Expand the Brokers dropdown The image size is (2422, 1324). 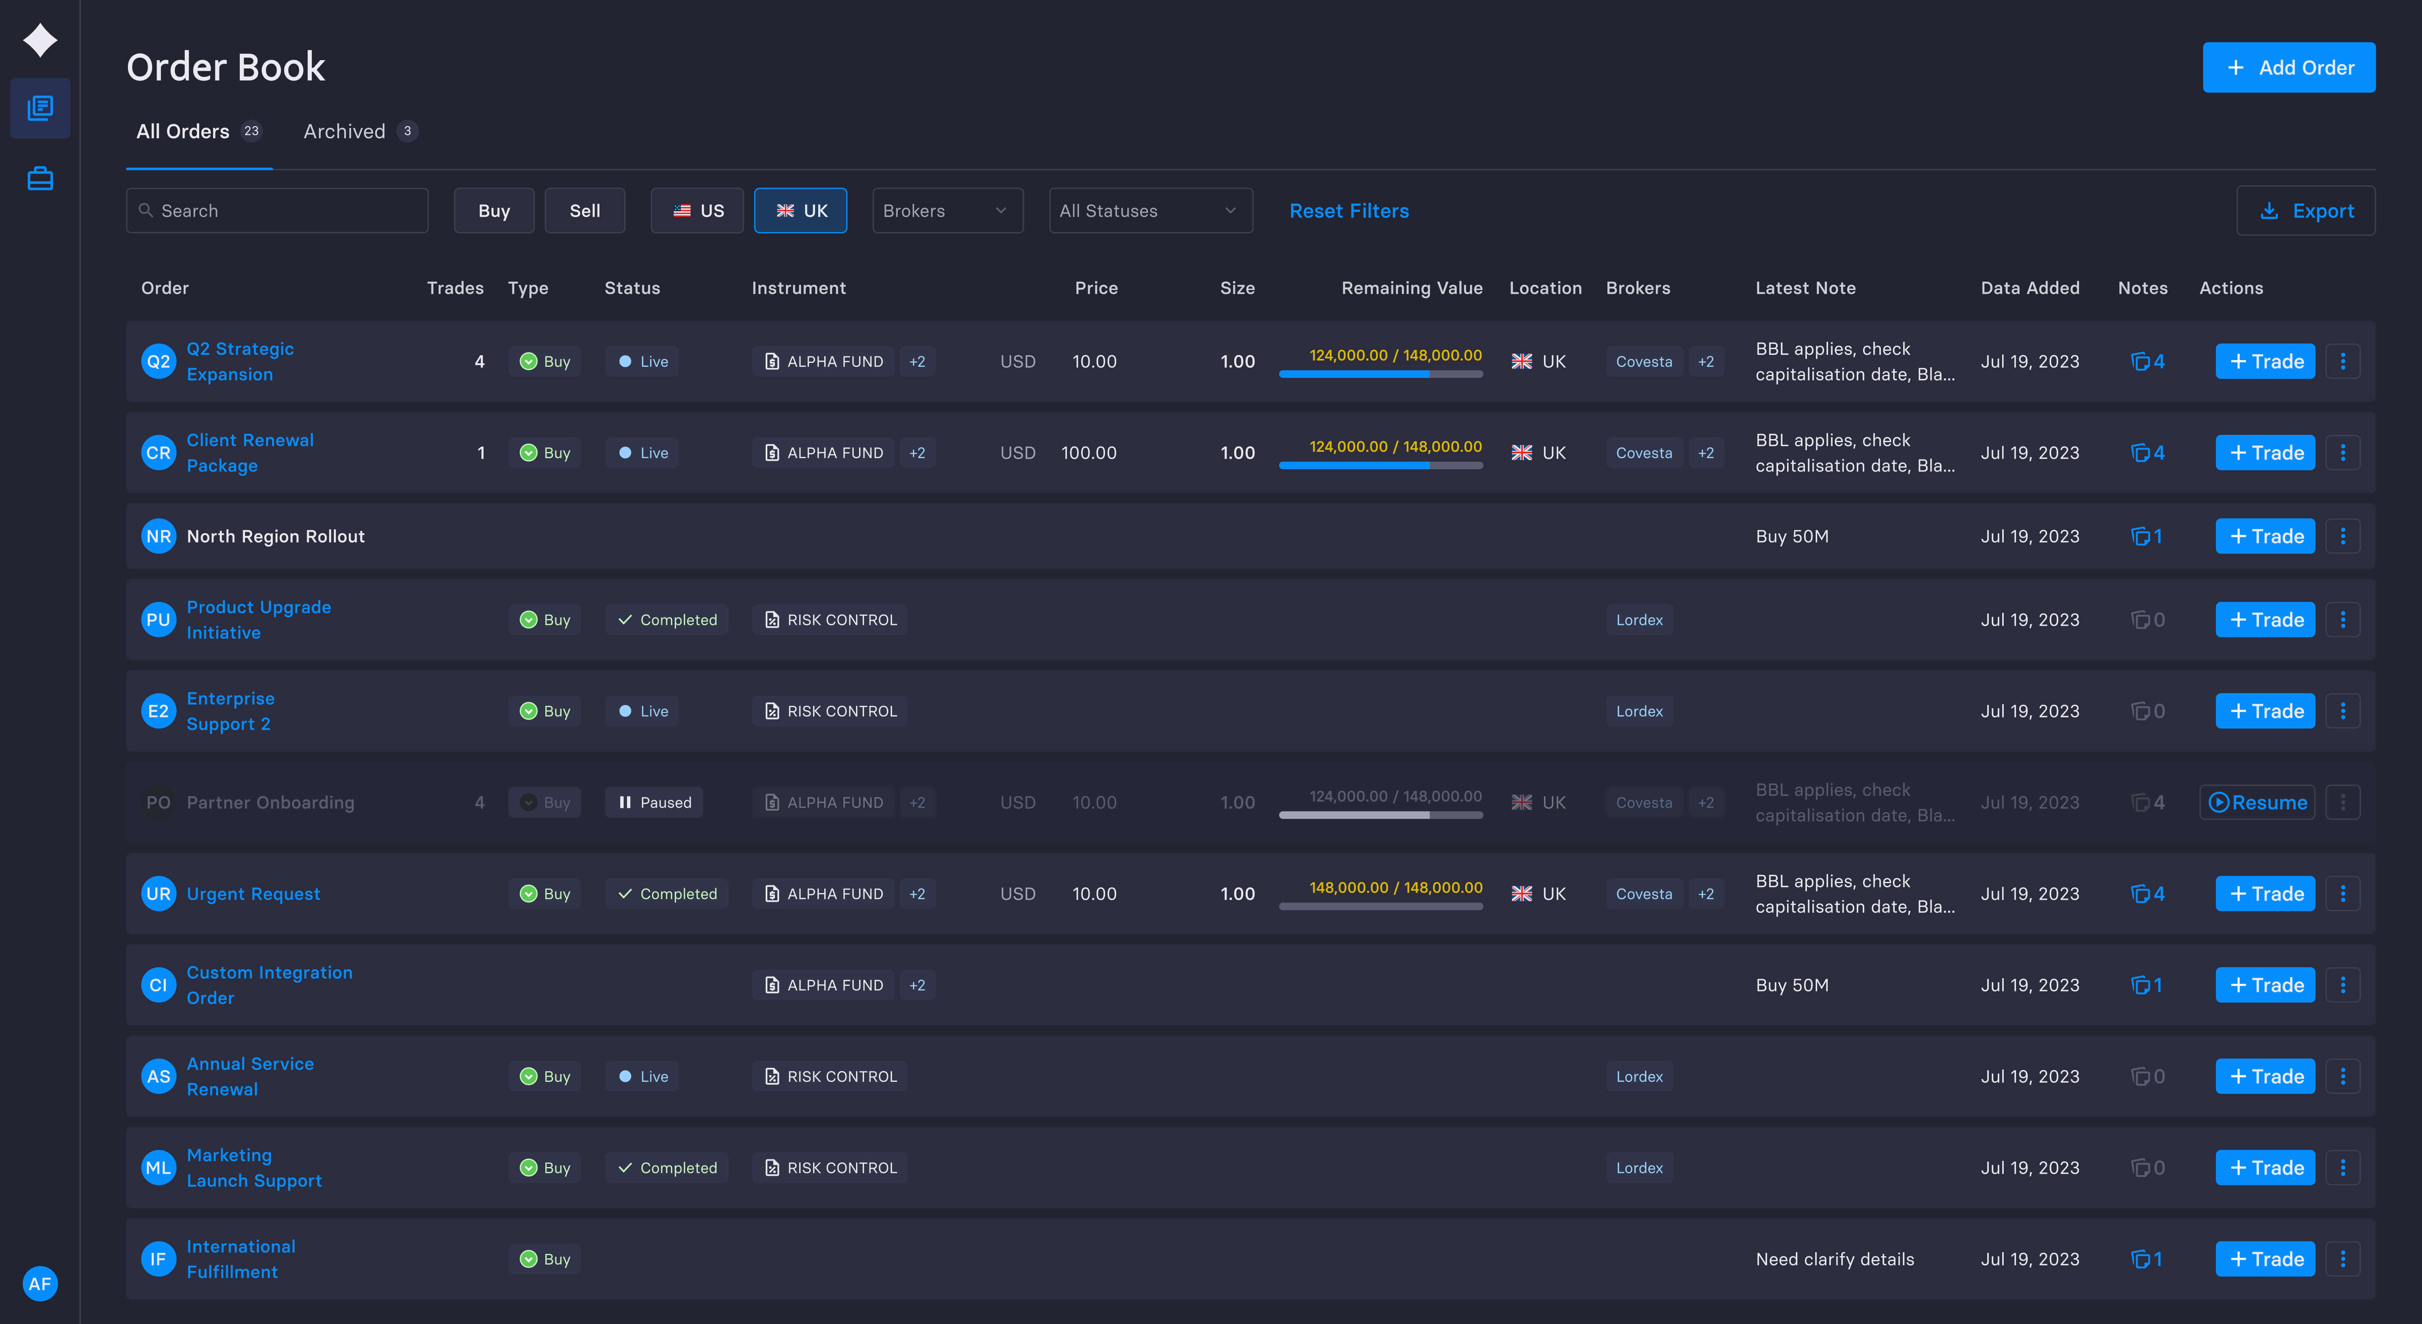(x=947, y=211)
